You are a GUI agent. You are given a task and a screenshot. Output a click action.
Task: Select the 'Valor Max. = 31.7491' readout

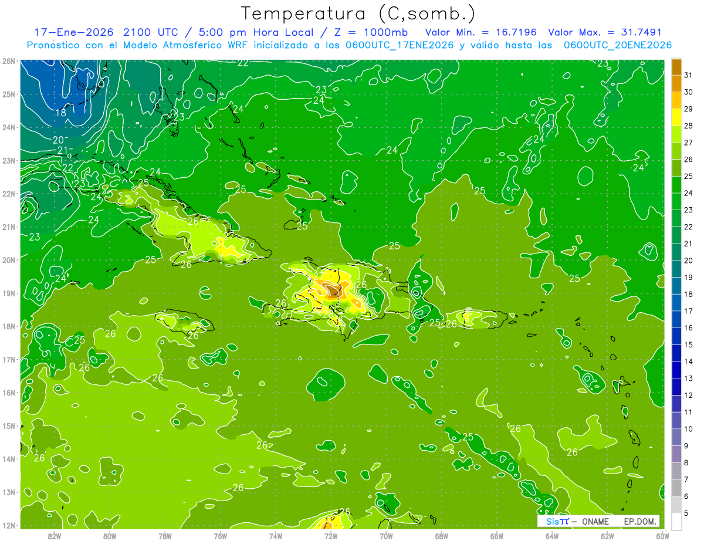(x=605, y=32)
